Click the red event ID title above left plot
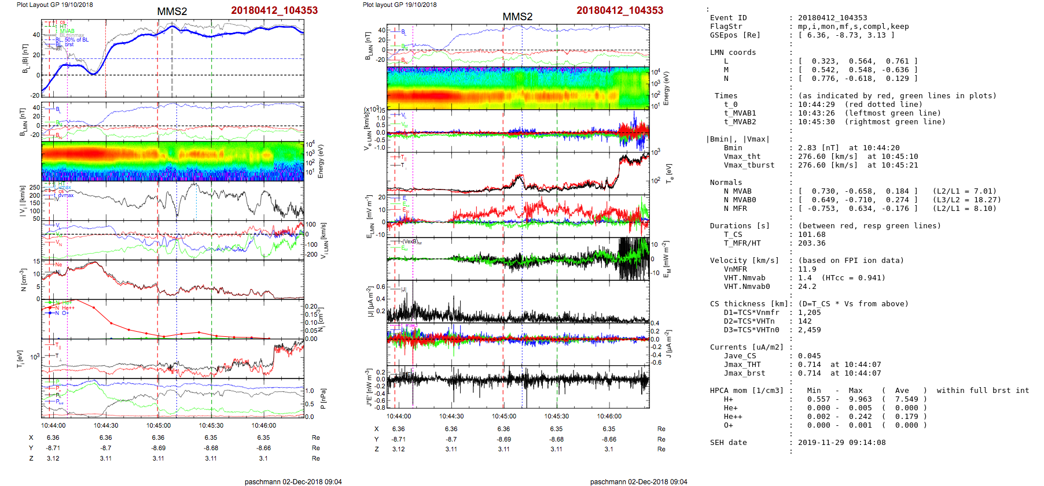 click(274, 10)
